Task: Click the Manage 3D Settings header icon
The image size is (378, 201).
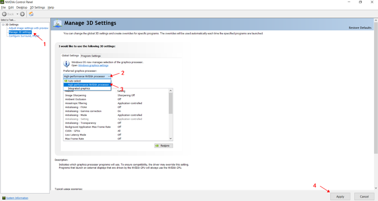Action: pos(58,24)
